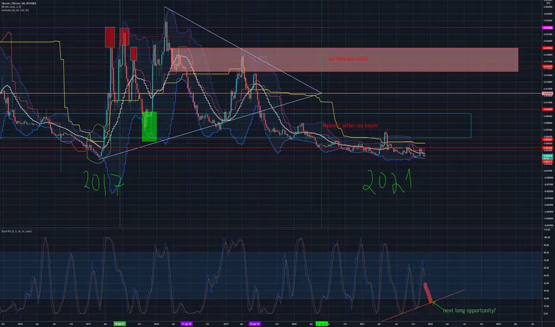This screenshot has width=555, height=327.
Task: Click the 2022 label on the time axis
Action: [430, 323]
